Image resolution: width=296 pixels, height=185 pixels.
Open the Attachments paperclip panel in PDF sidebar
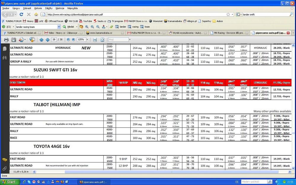5,168
